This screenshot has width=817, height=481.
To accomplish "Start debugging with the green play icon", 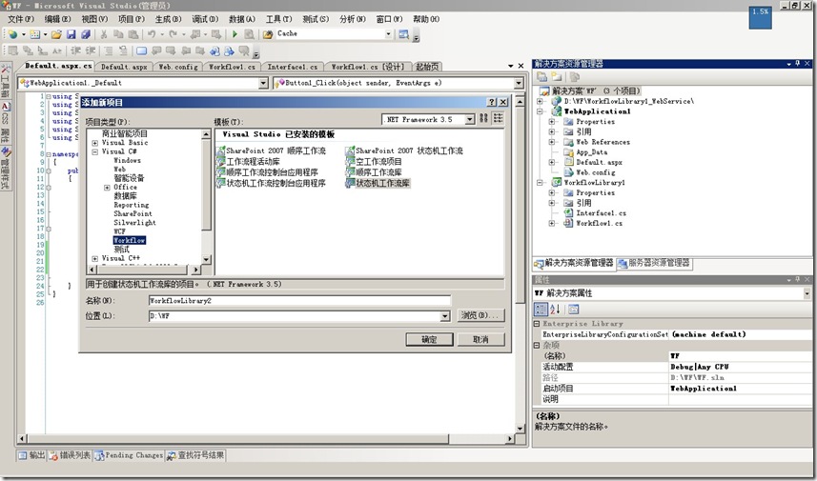I will (235, 34).
